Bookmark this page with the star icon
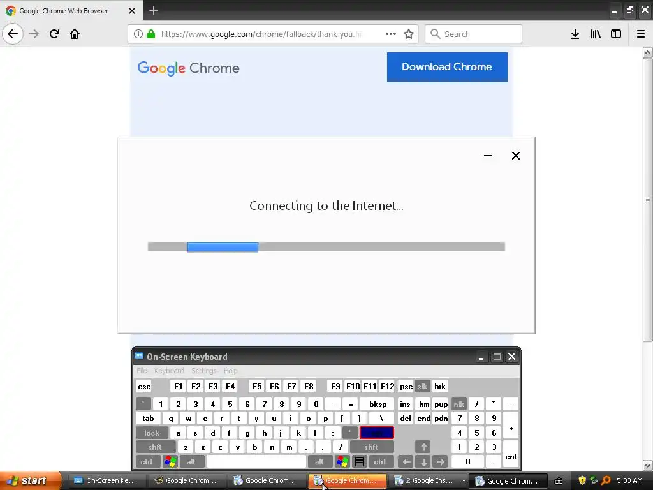 click(409, 34)
